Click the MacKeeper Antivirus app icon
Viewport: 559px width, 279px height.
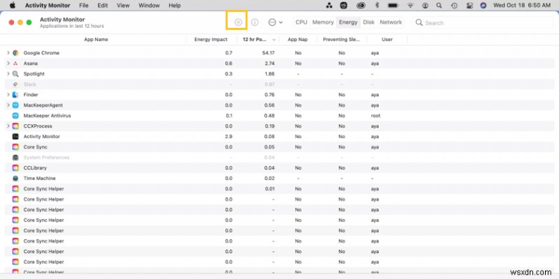click(x=15, y=116)
